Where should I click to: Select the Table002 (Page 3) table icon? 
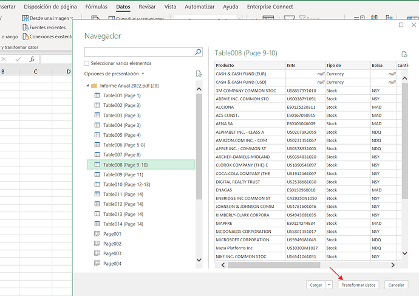[x=97, y=105]
